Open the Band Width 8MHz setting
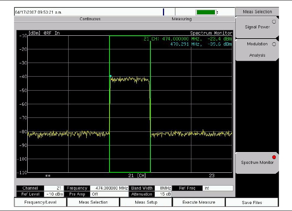This screenshot has height=211, width=292. pyautogui.click(x=163, y=188)
